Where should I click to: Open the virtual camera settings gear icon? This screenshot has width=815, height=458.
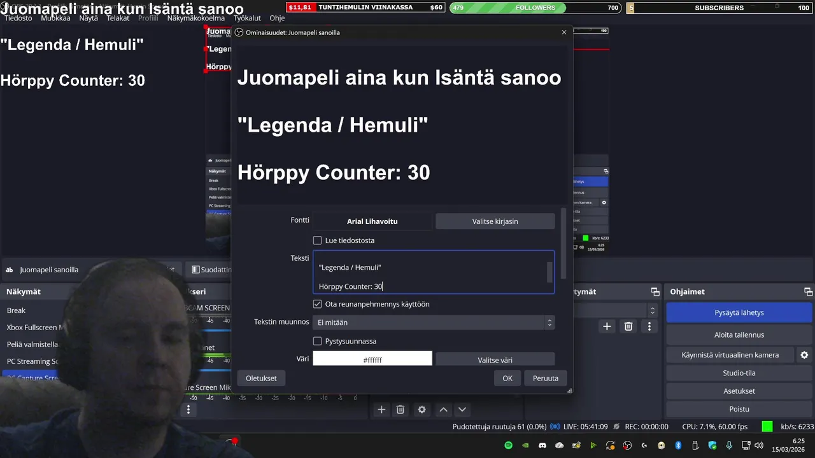[x=804, y=355]
